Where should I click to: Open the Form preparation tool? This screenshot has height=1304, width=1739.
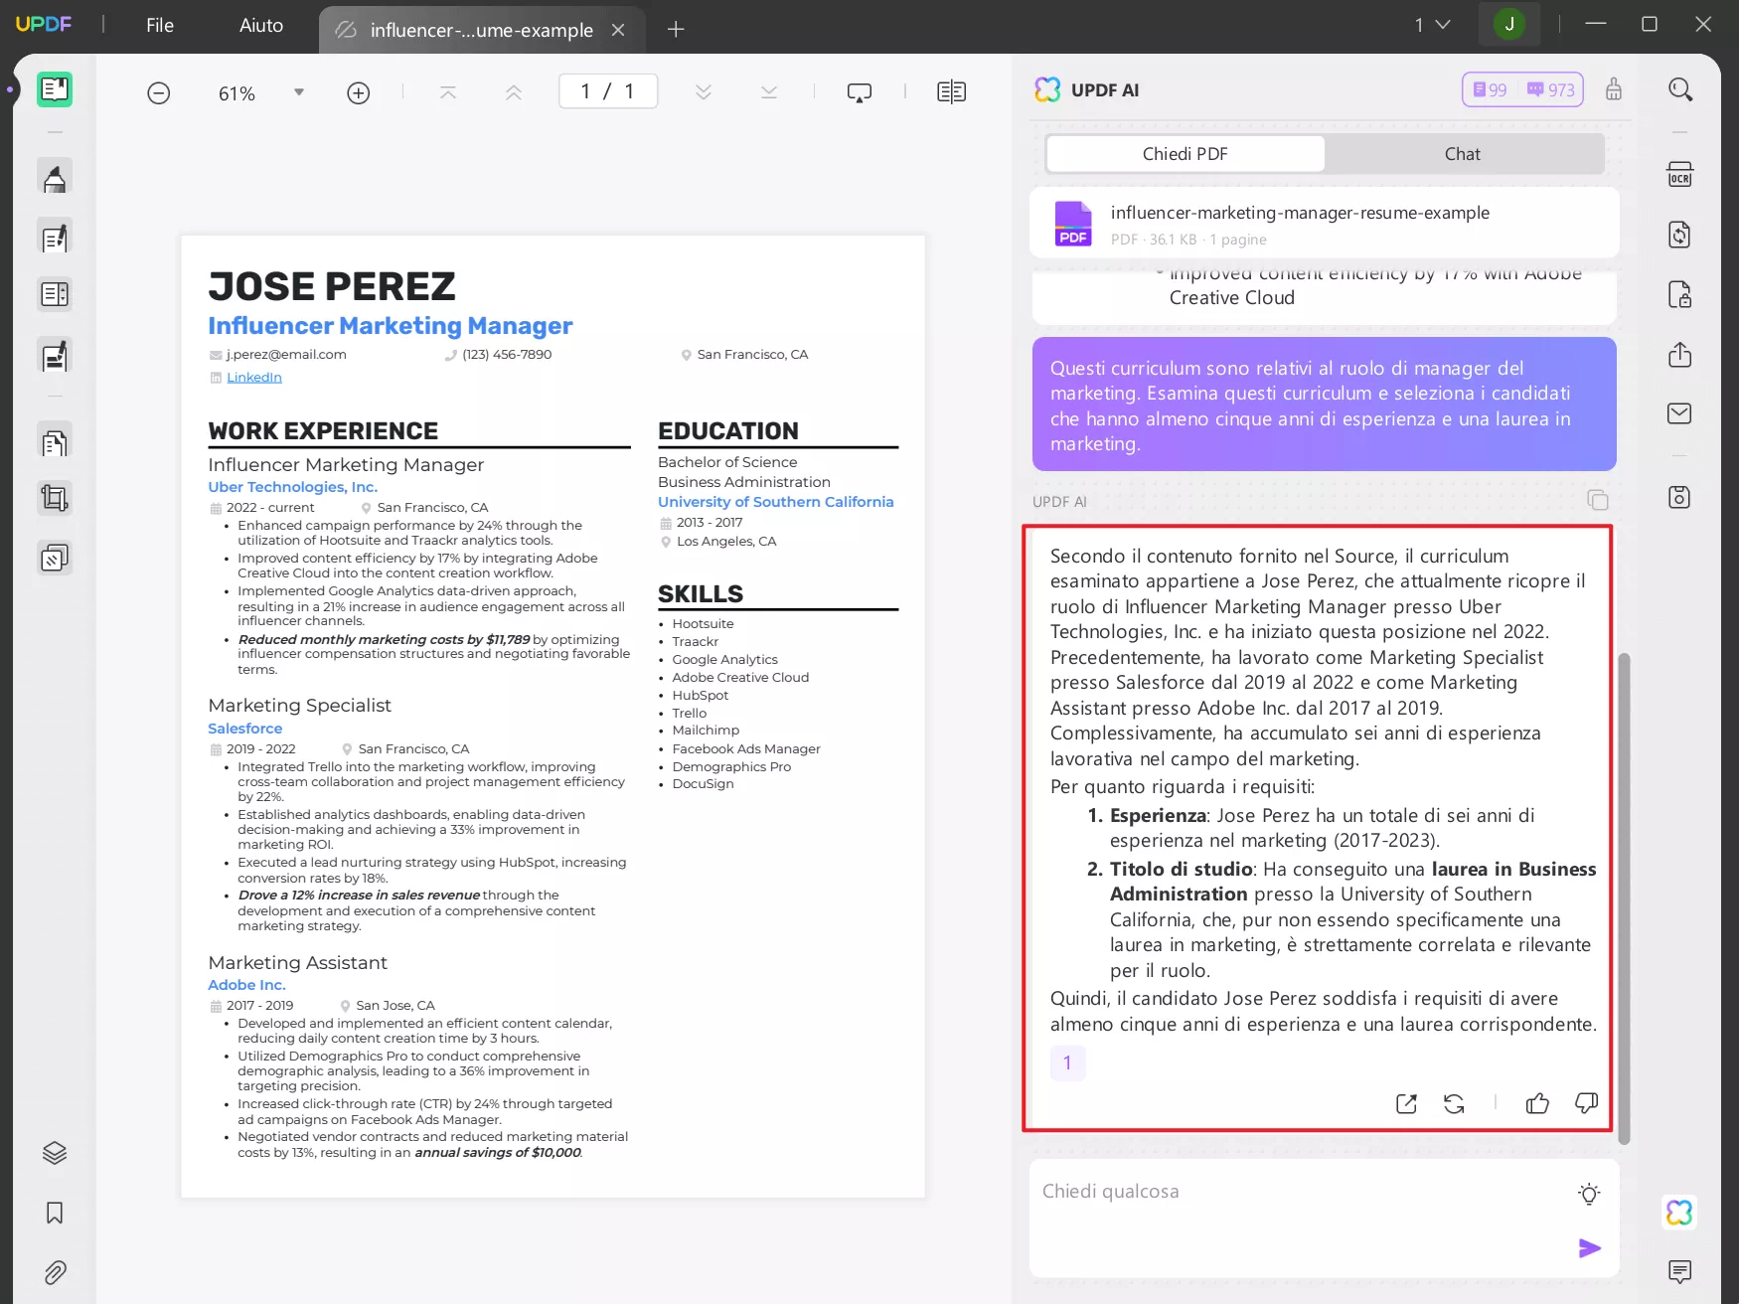(55, 355)
